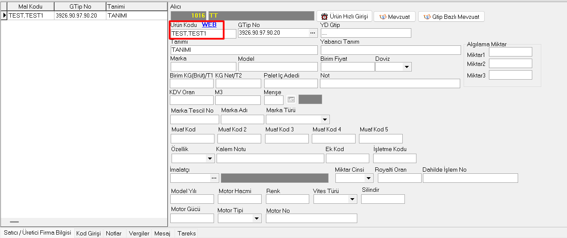Click the İmalatçı ellipsis lookup button
This screenshot has width=567, height=238.
click(x=214, y=178)
